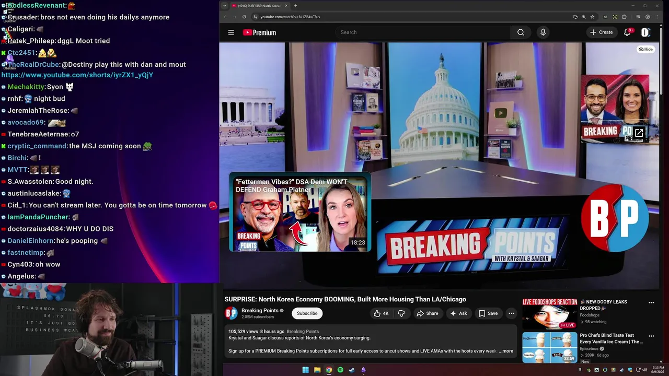This screenshot has height=376, width=669.
Task: Click the Breaking Points end screen channel card
Action: pyautogui.click(x=615, y=109)
